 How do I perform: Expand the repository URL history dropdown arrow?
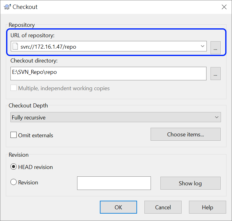pyautogui.click(x=203, y=46)
